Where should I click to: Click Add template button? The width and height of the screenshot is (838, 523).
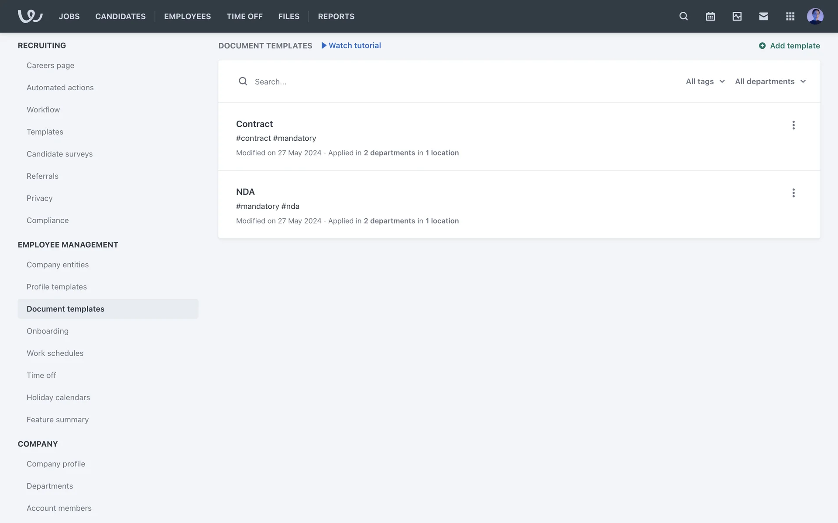[789, 46]
